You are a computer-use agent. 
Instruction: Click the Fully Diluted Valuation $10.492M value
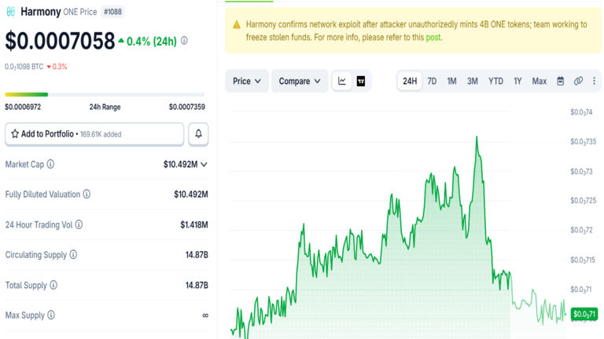tap(191, 195)
